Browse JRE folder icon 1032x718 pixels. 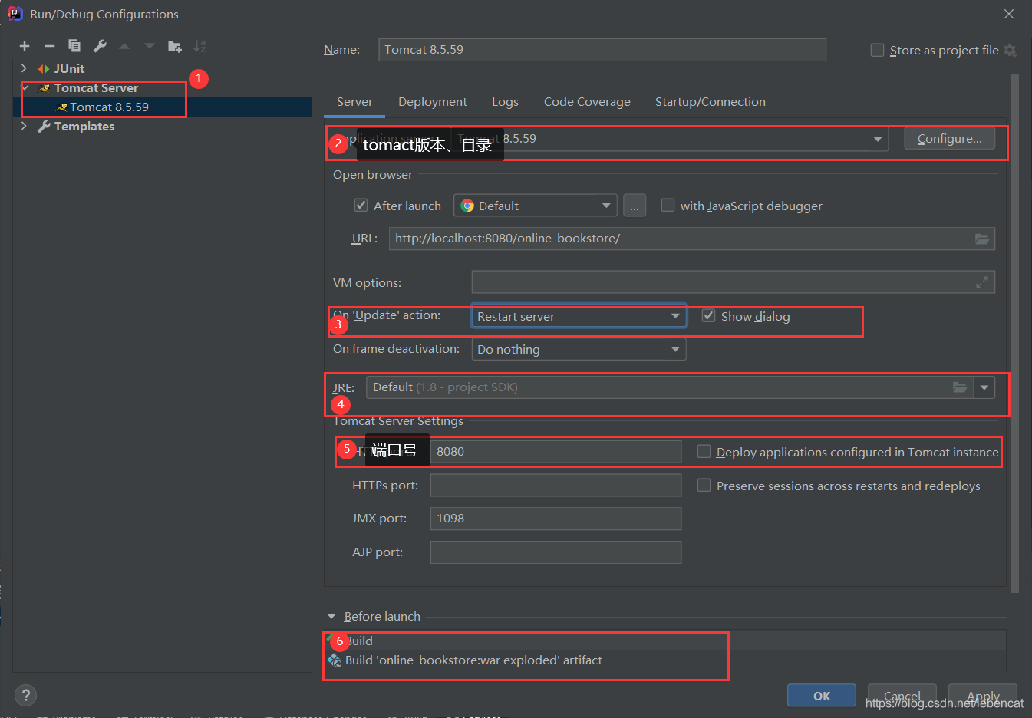point(960,387)
